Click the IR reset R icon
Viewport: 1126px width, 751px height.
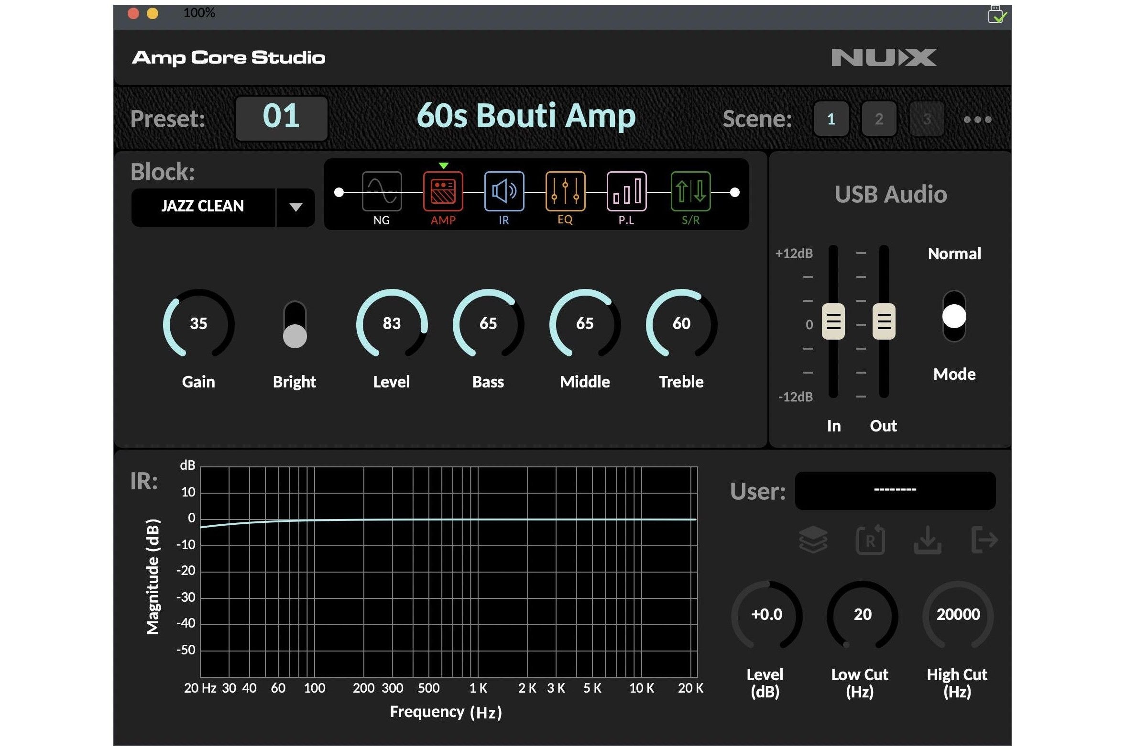870,540
